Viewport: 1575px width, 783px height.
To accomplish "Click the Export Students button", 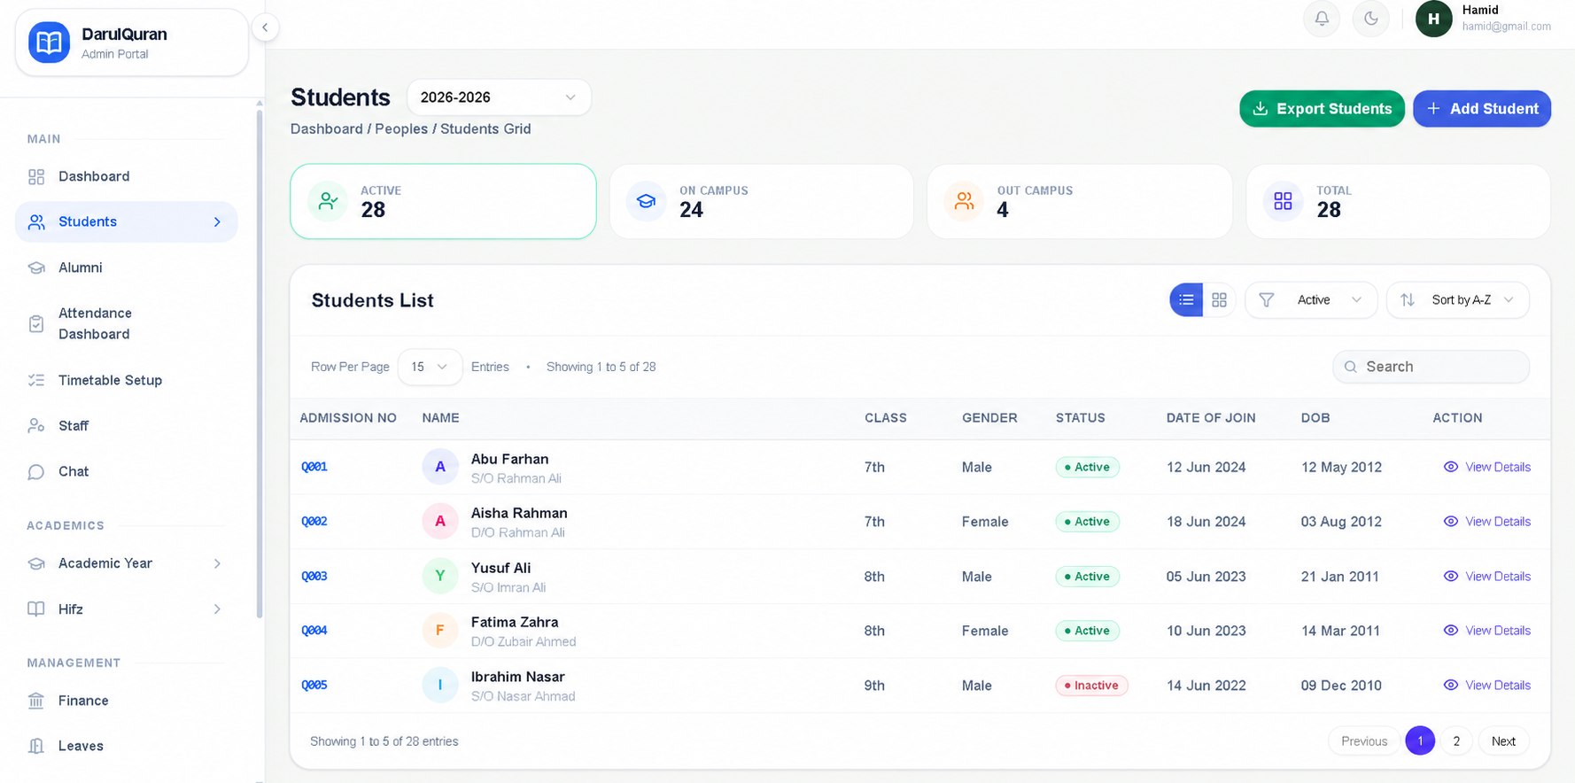I will coord(1322,109).
